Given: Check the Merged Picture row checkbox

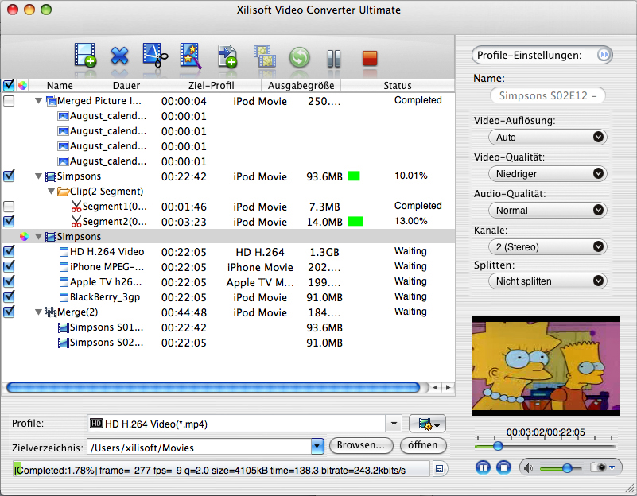Looking at the screenshot, I should point(9,101).
